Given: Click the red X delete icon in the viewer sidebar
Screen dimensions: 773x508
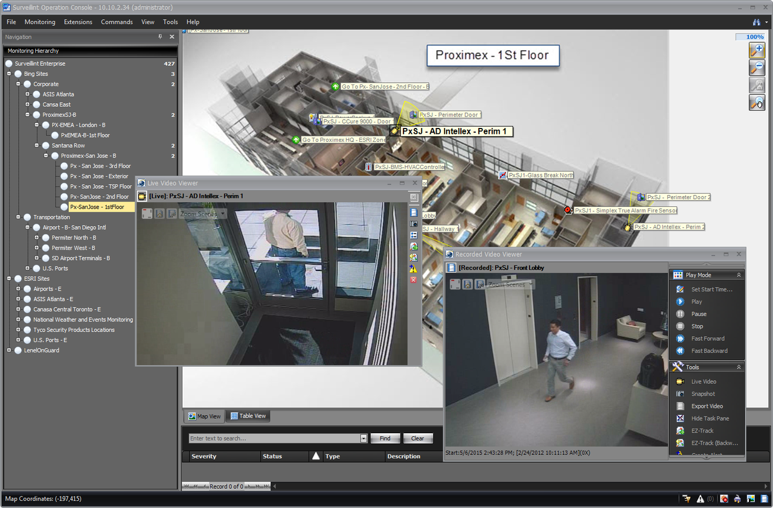Looking at the screenshot, I should pyautogui.click(x=413, y=279).
